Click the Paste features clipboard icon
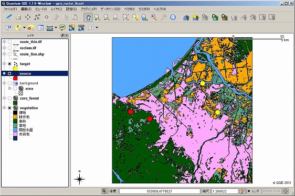The image size is (295, 196). [75, 17]
